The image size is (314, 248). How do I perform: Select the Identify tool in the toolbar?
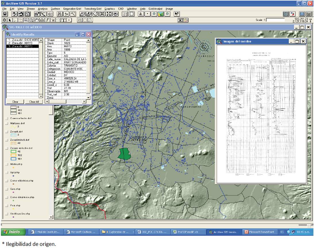(5, 20)
